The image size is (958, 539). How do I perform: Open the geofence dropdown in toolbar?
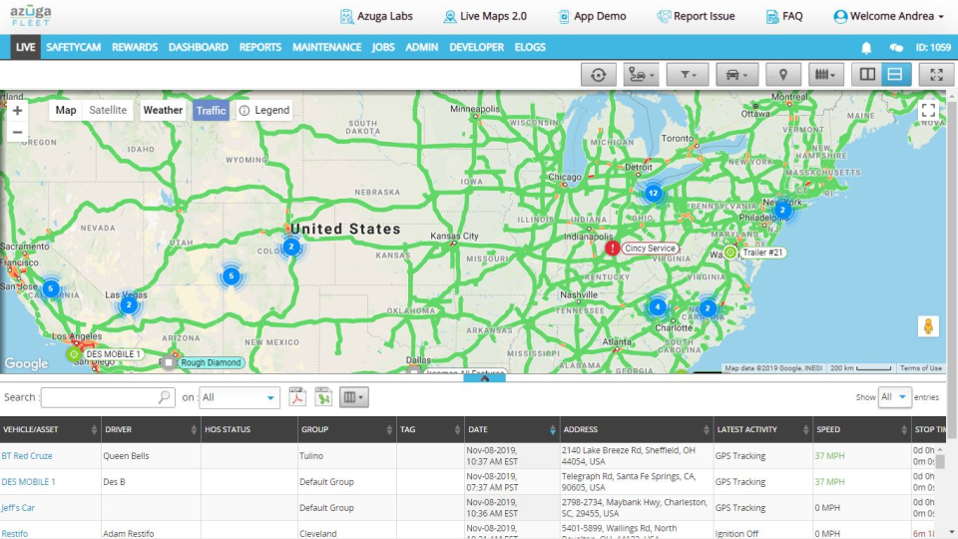point(825,75)
